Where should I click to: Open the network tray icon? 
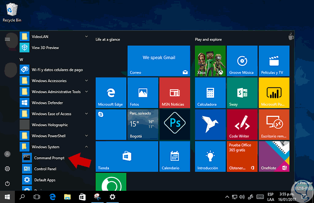click(235, 197)
